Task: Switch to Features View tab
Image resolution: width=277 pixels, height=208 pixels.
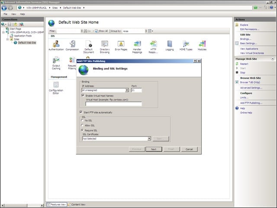Action: point(57,205)
